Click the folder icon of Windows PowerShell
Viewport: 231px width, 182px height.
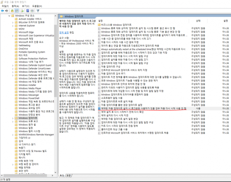pyautogui.click(x=16, y=98)
